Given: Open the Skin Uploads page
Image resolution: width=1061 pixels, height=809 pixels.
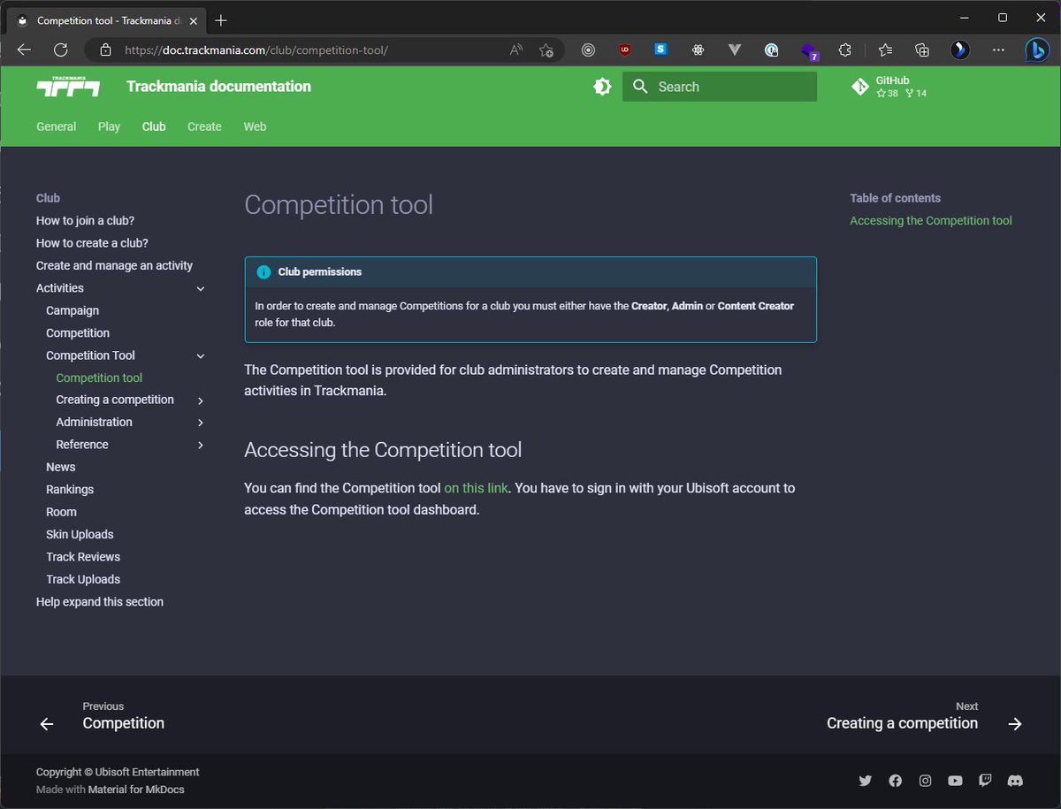Looking at the screenshot, I should [x=80, y=534].
